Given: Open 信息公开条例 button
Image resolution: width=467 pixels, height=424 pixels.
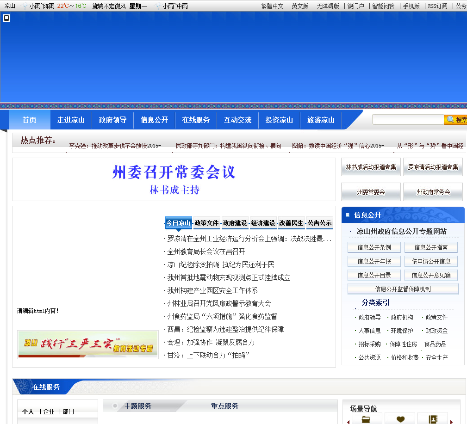Looking at the screenshot, I should [x=374, y=247].
